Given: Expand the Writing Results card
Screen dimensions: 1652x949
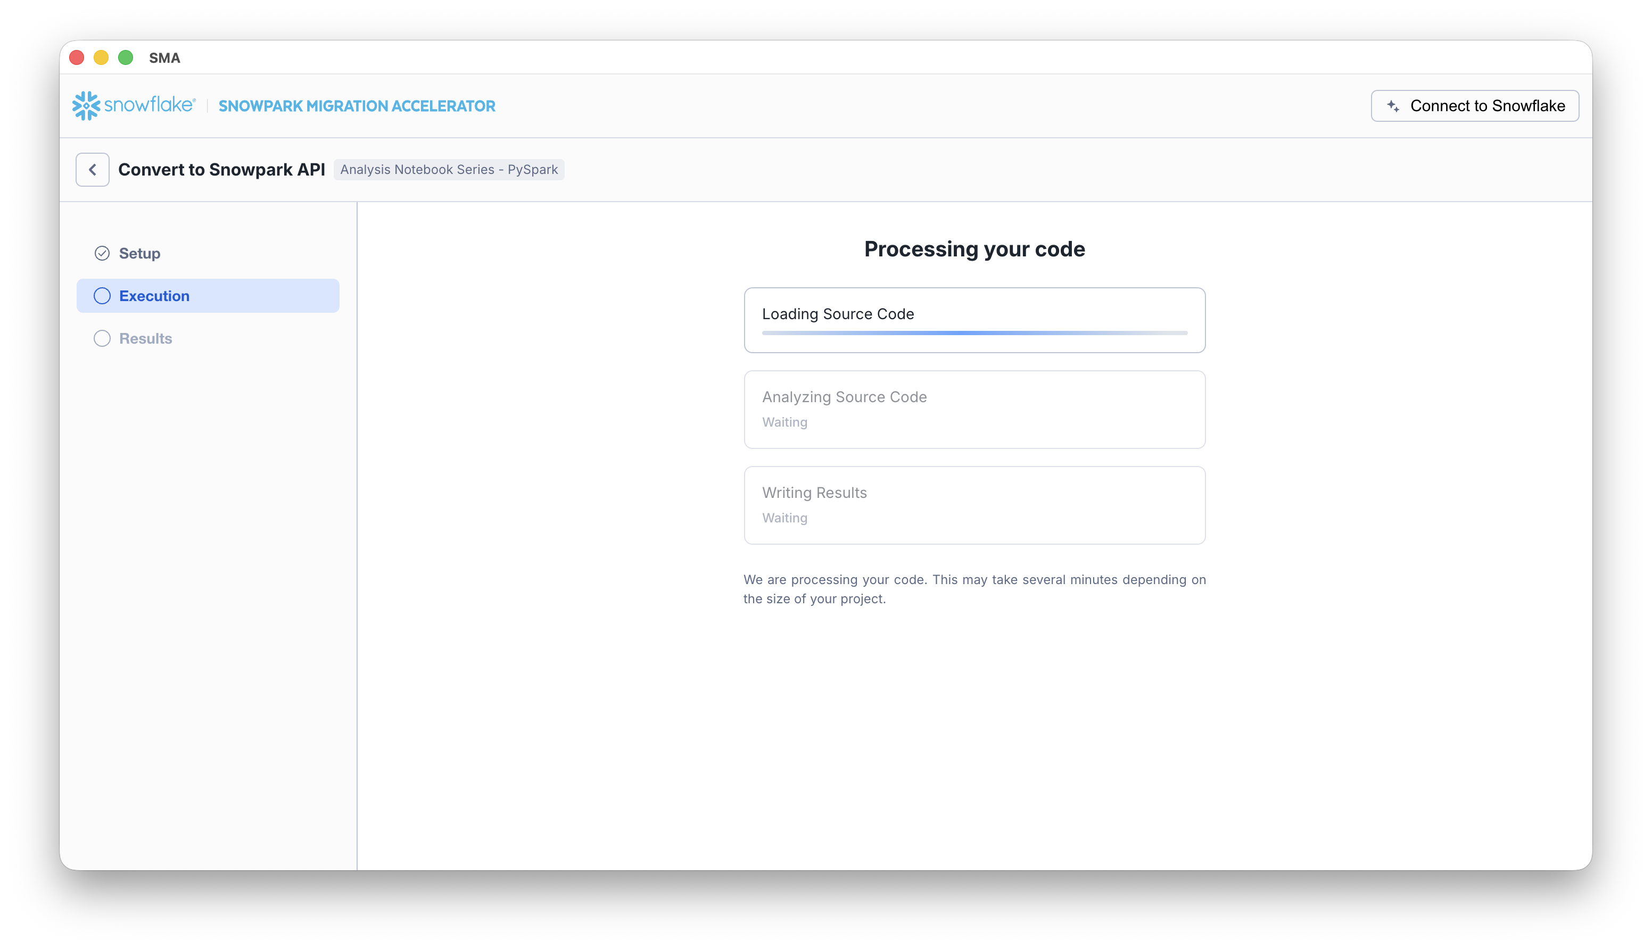Looking at the screenshot, I should tap(974, 505).
